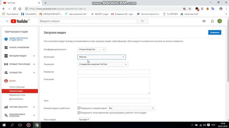Click the volume icon in system tray
Image resolution: width=229 pixels, height=128 pixels.
tap(204, 125)
